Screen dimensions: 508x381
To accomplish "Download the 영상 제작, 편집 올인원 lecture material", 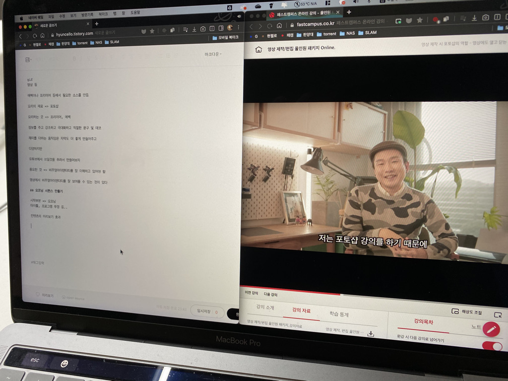I will tap(371, 333).
